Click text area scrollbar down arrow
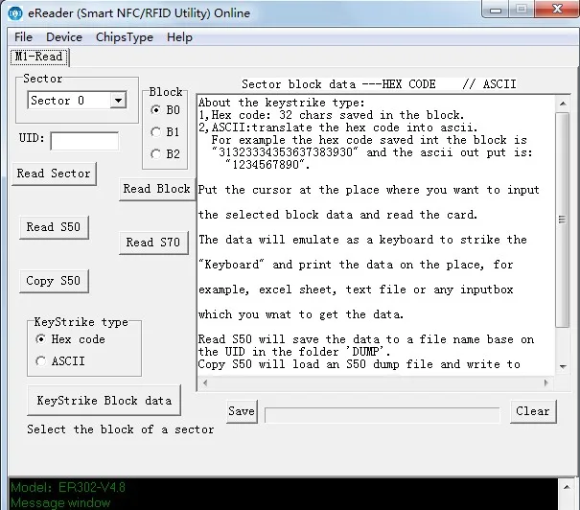Viewport: 580px width, 510px height. [563, 367]
